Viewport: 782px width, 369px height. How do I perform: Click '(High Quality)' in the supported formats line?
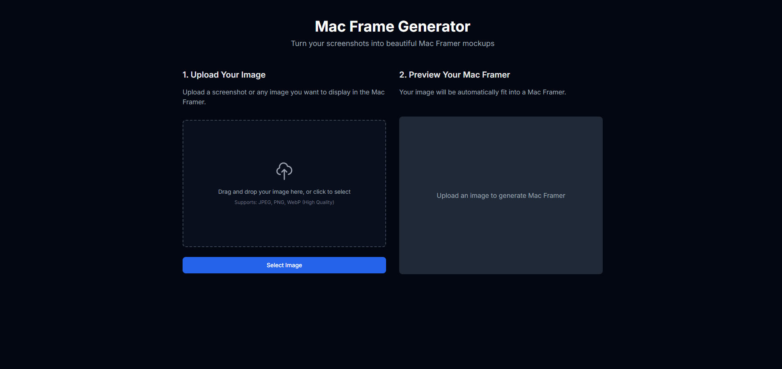(x=318, y=202)
